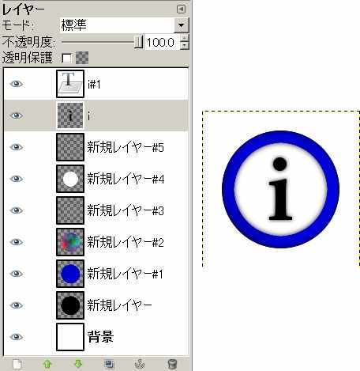Viewport: 360px width, 371px height.
Task: Select the 新規レイヤー#5 thumbnail
Action: (70, 147)
